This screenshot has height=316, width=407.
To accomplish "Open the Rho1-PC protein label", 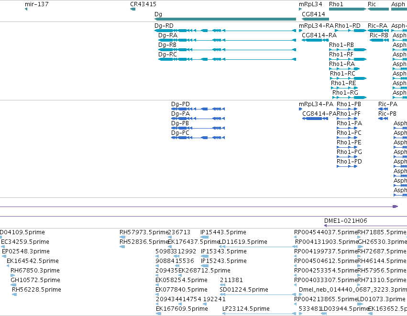I will (x=349, y=133).
